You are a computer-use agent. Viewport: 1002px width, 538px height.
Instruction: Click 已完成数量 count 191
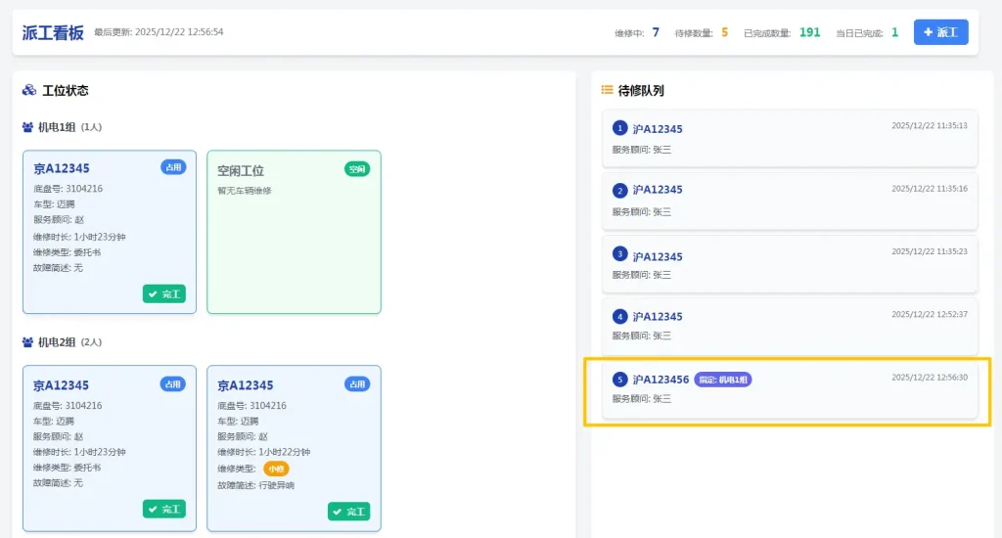point(809,32)
